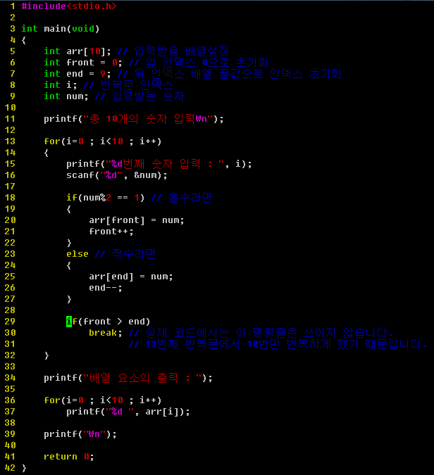Click the closing brace on line 22
Viewport: 434px width, 475px height.
(69, 243)
